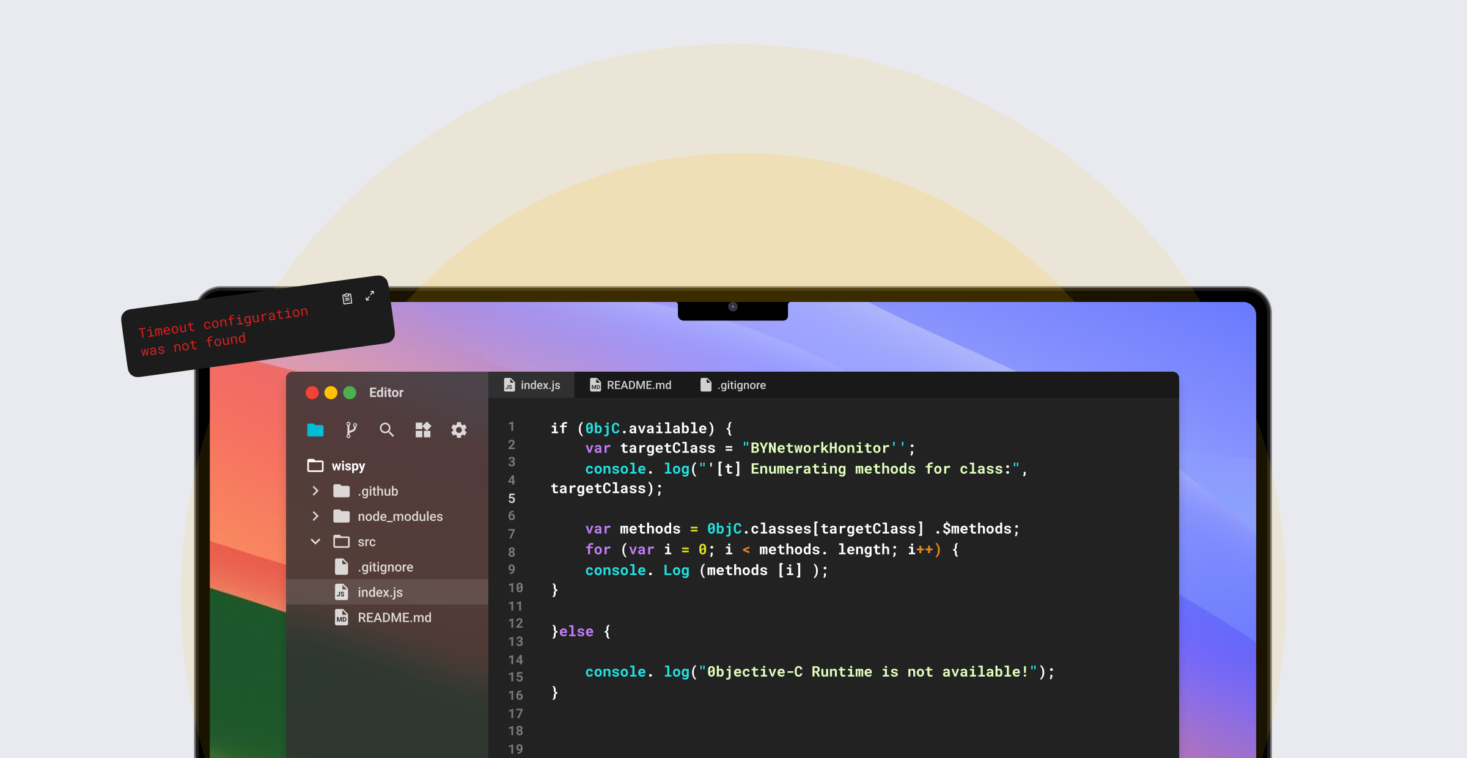
Task: Click the search magnifier icon
Action: pos(386,430)
